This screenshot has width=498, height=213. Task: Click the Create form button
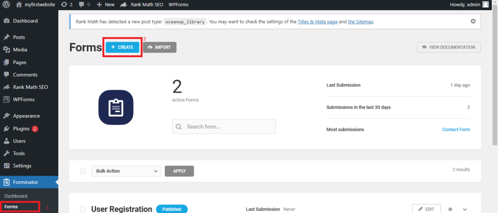123,47
